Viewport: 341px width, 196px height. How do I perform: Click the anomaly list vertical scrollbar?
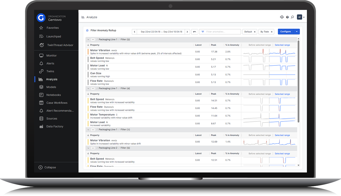tap(298, 82)
